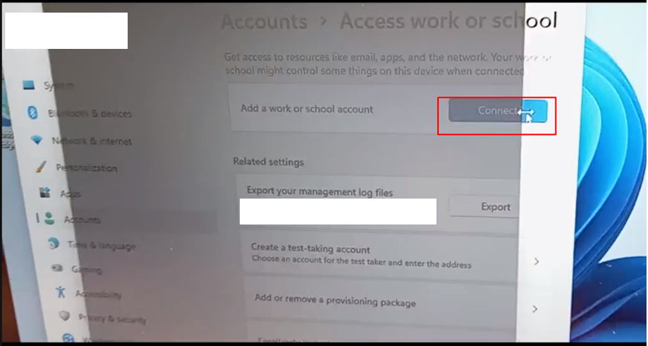The image size is (648, 346).
Task: Select Gaming in the sidebar menu
Action: (86, 270)
